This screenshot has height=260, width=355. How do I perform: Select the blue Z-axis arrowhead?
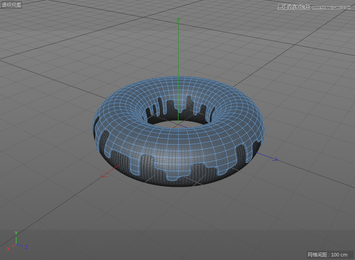click(x=275, y=159)
